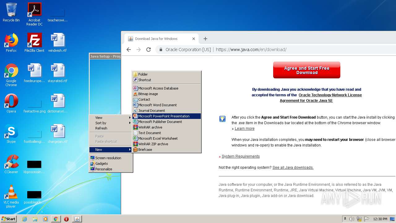Reload the Java download page
Viewport: 396px width, 223px height.
tap(148, 50)
